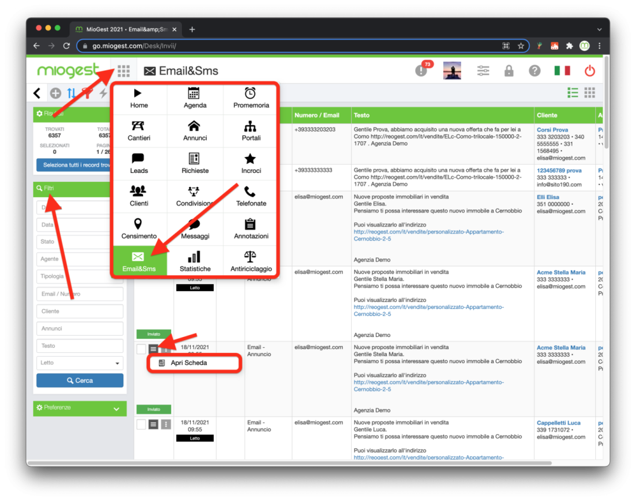
Task: Open client link 123456789 prova
Action: [559, 170]
